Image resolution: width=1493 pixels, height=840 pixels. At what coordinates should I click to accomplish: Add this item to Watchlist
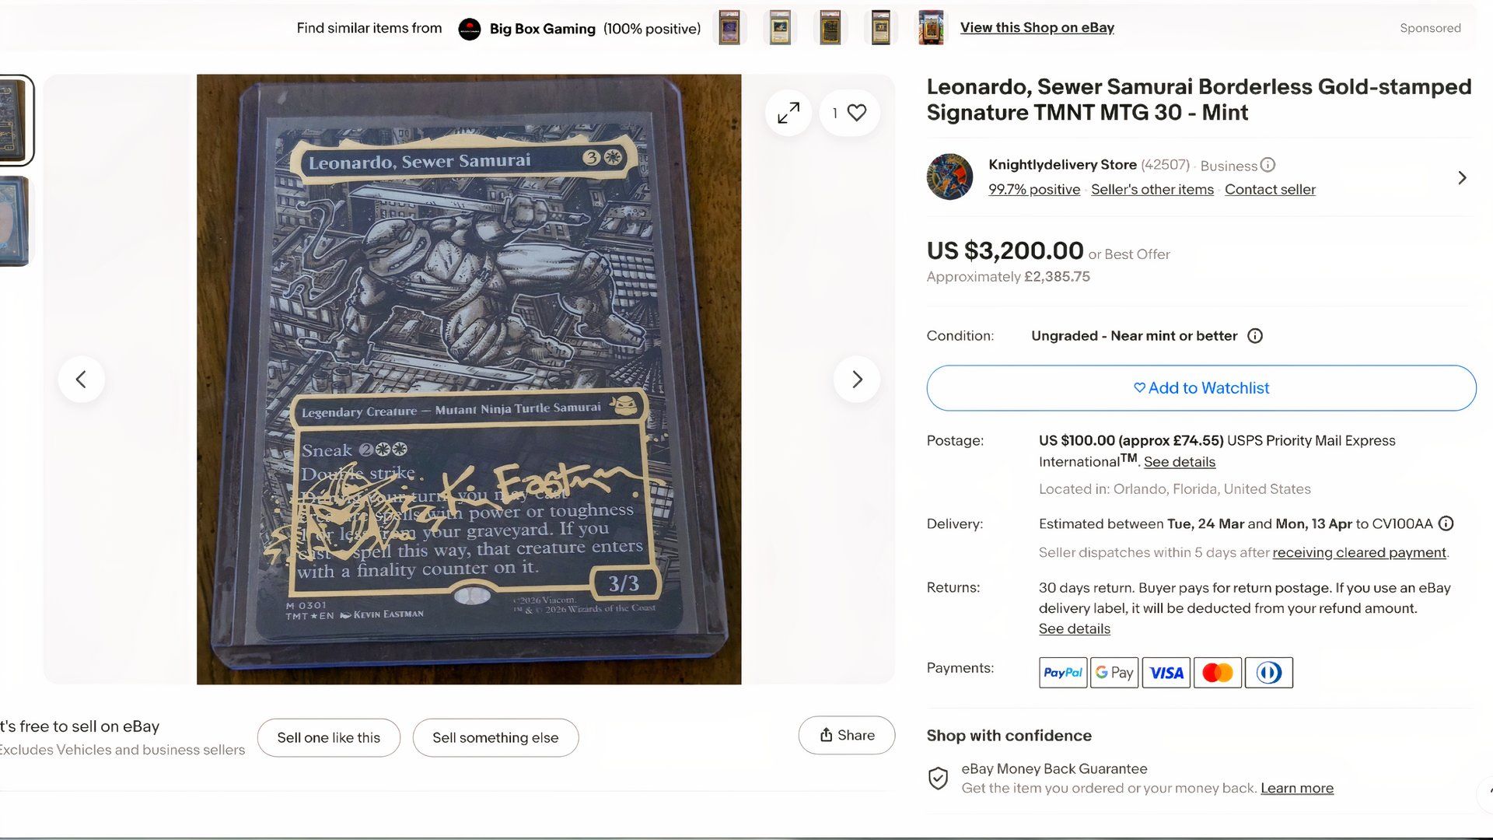pos(1201,388)
